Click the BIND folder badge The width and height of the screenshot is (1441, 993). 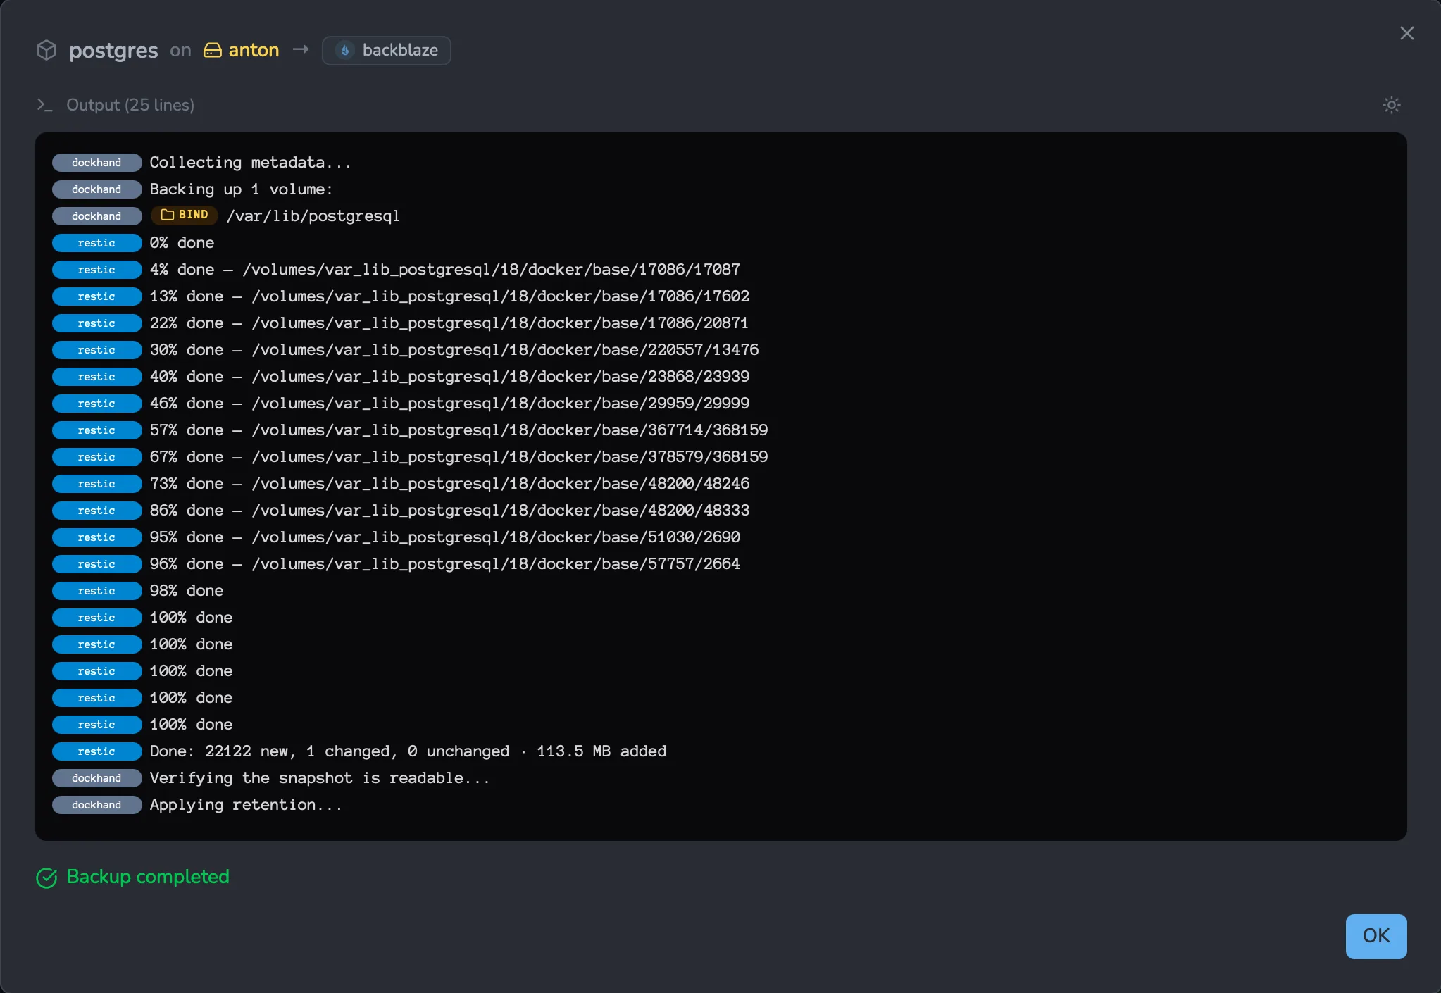[x=185, y=215]
